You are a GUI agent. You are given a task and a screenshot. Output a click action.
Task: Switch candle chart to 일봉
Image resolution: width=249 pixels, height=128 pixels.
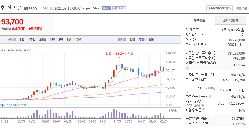(x=132, y=40)
